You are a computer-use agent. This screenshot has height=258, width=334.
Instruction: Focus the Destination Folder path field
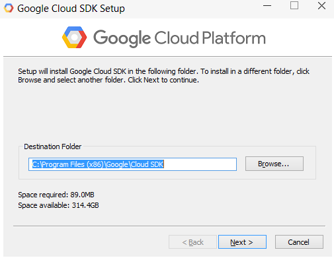(x=132, y=164)
